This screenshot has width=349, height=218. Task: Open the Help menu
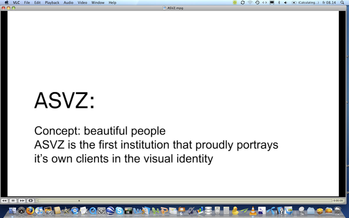click(113, 3)
